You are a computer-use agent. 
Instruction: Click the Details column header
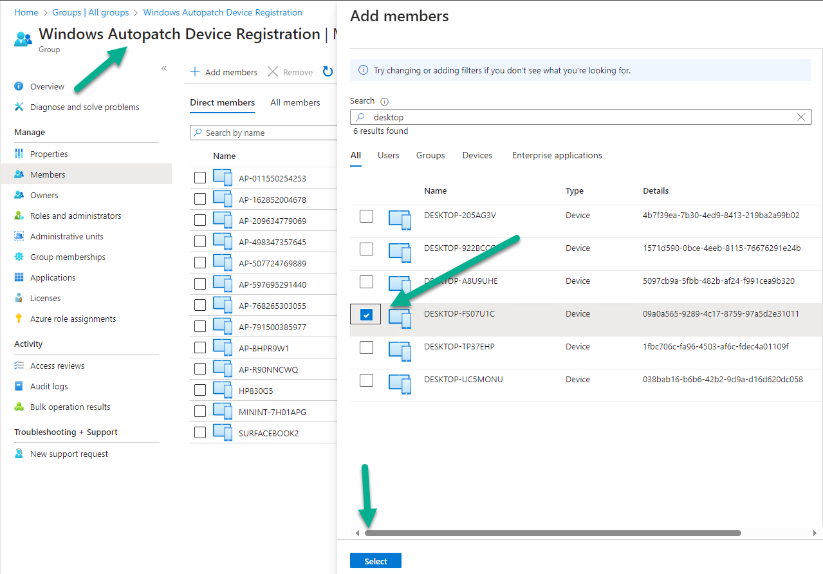point(656,190)
